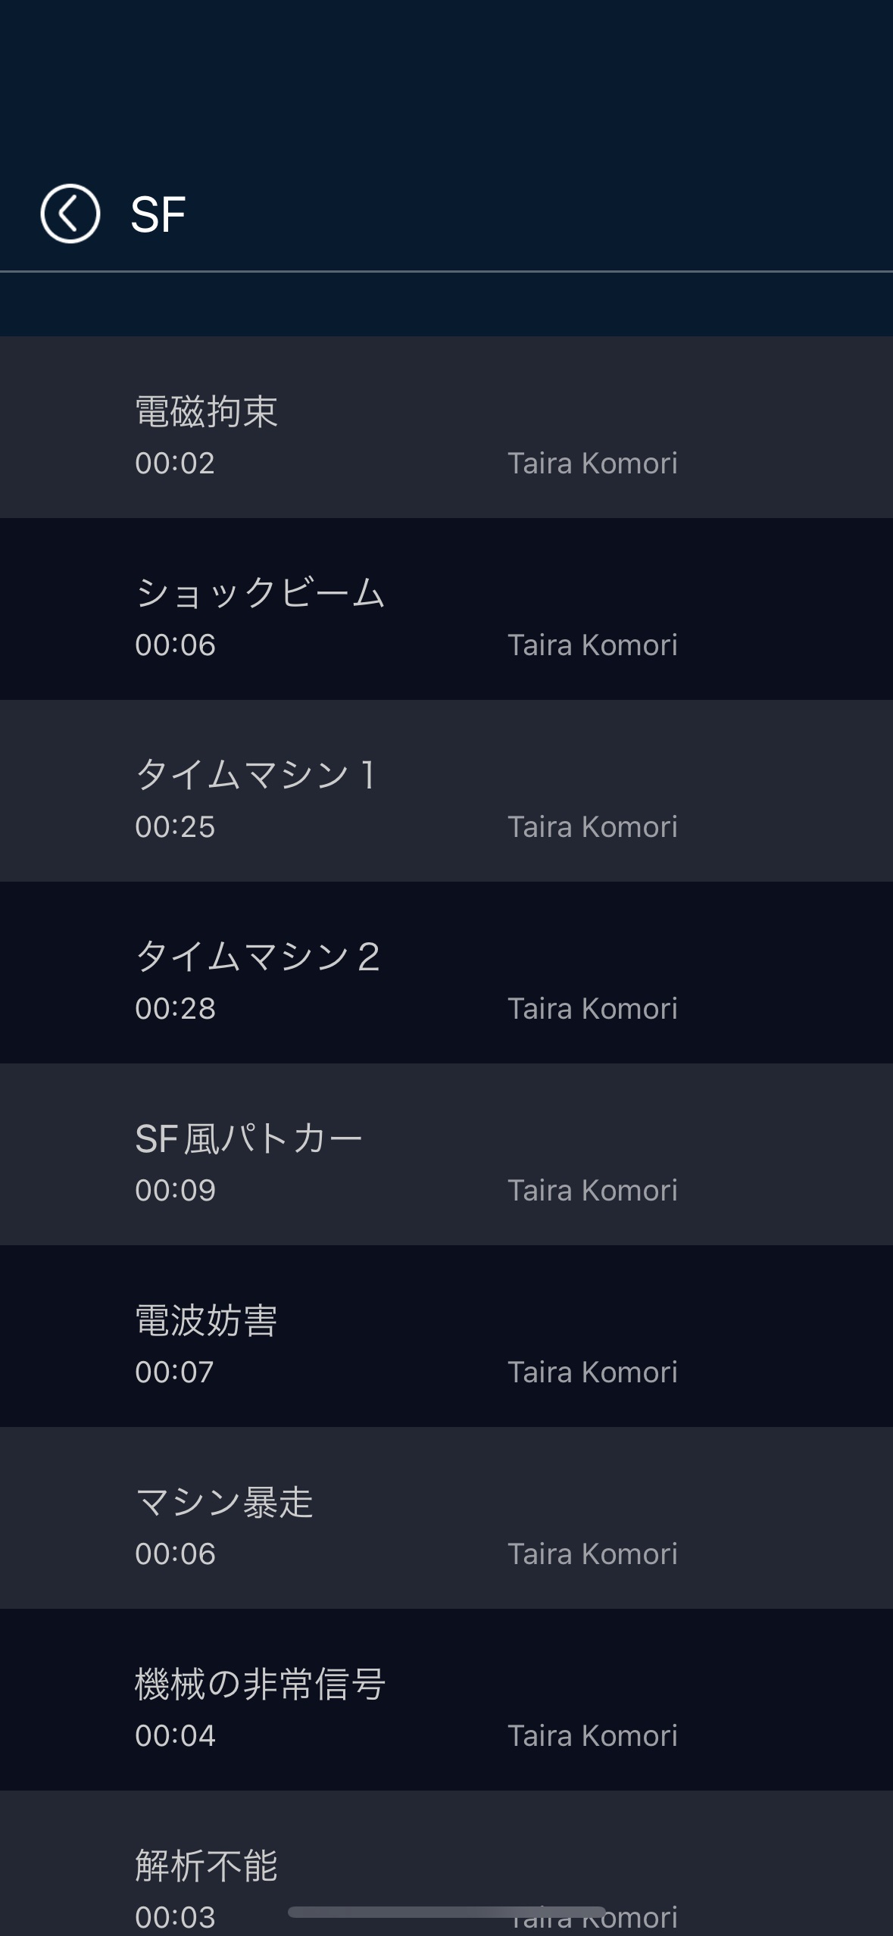This screenshot has height=1936, width=893.
Task: Play the 電磁拘束 sound effect
Action: tap(206, 412)
